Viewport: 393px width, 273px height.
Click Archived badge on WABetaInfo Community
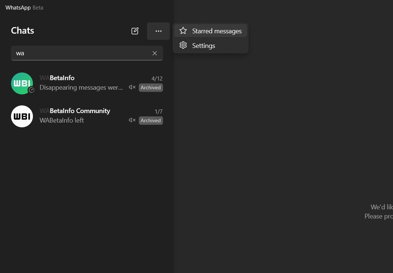coord(151,120)
